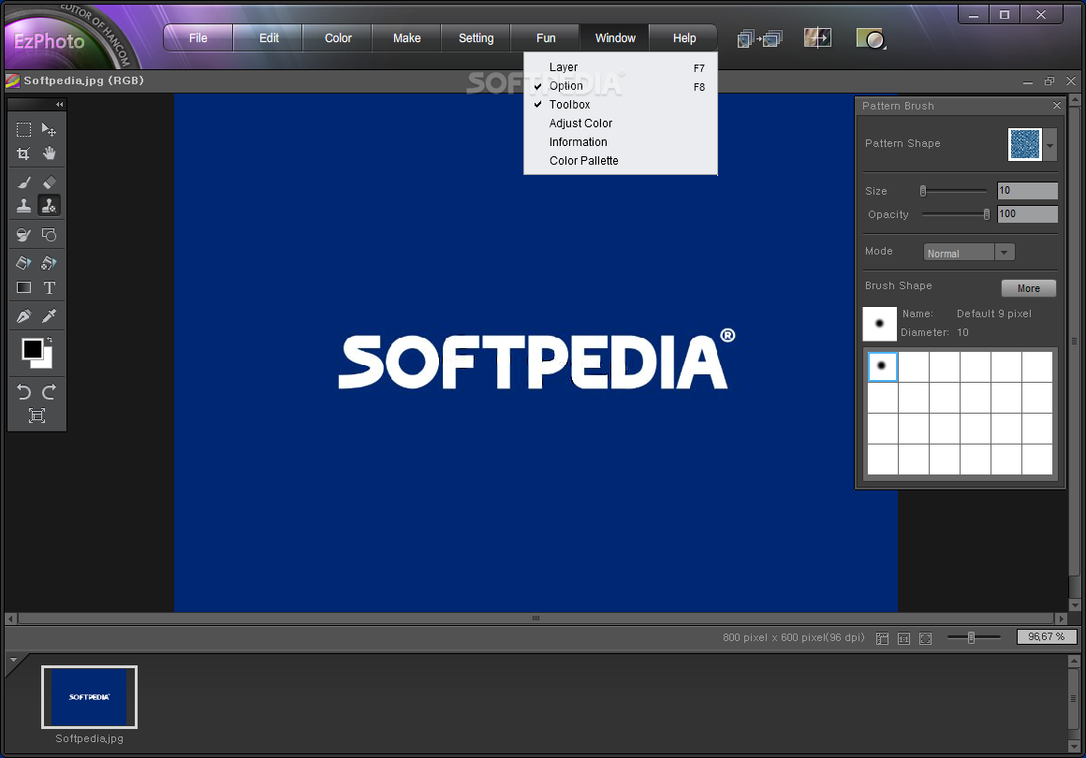Click the Undo arrow in the toolbox
The width and height of the screenshot is (1086, 758).
point(23,392)
